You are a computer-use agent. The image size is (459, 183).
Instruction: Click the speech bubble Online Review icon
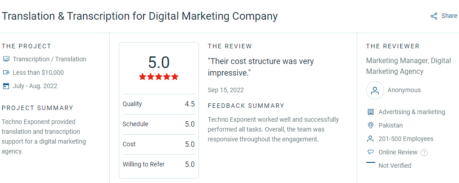371,152
